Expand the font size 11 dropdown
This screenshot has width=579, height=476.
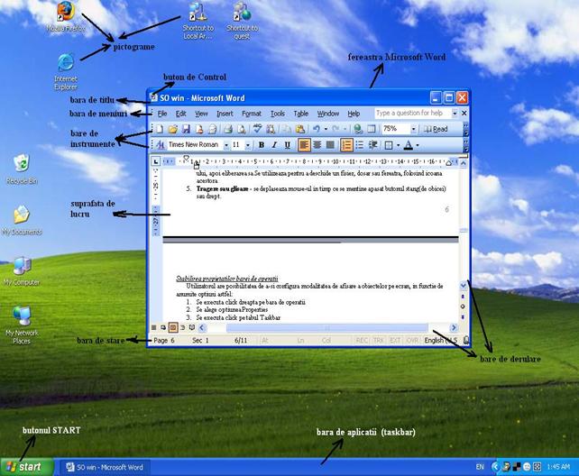[248, 145]
